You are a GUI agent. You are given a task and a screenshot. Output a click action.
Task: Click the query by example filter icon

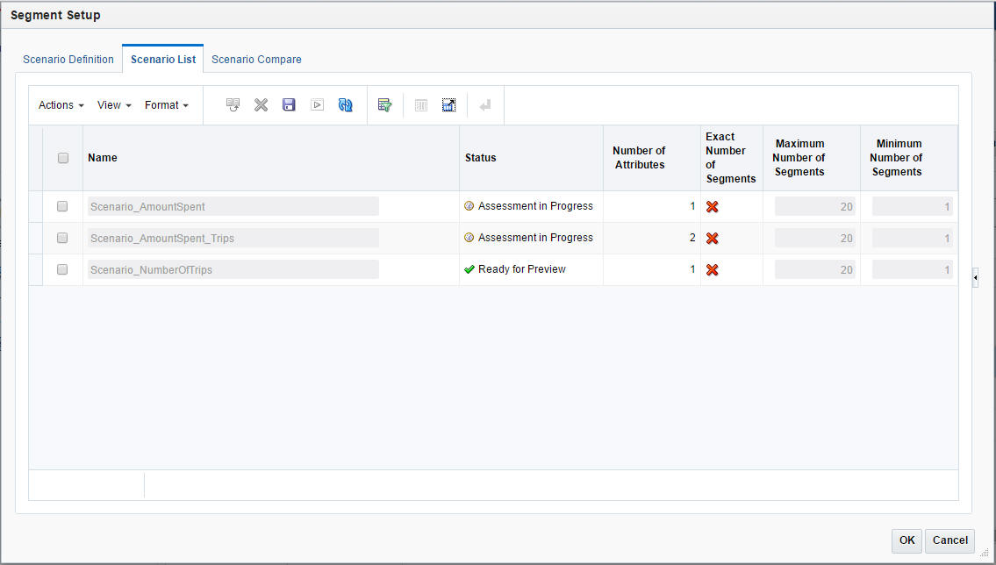click(385, 104)
